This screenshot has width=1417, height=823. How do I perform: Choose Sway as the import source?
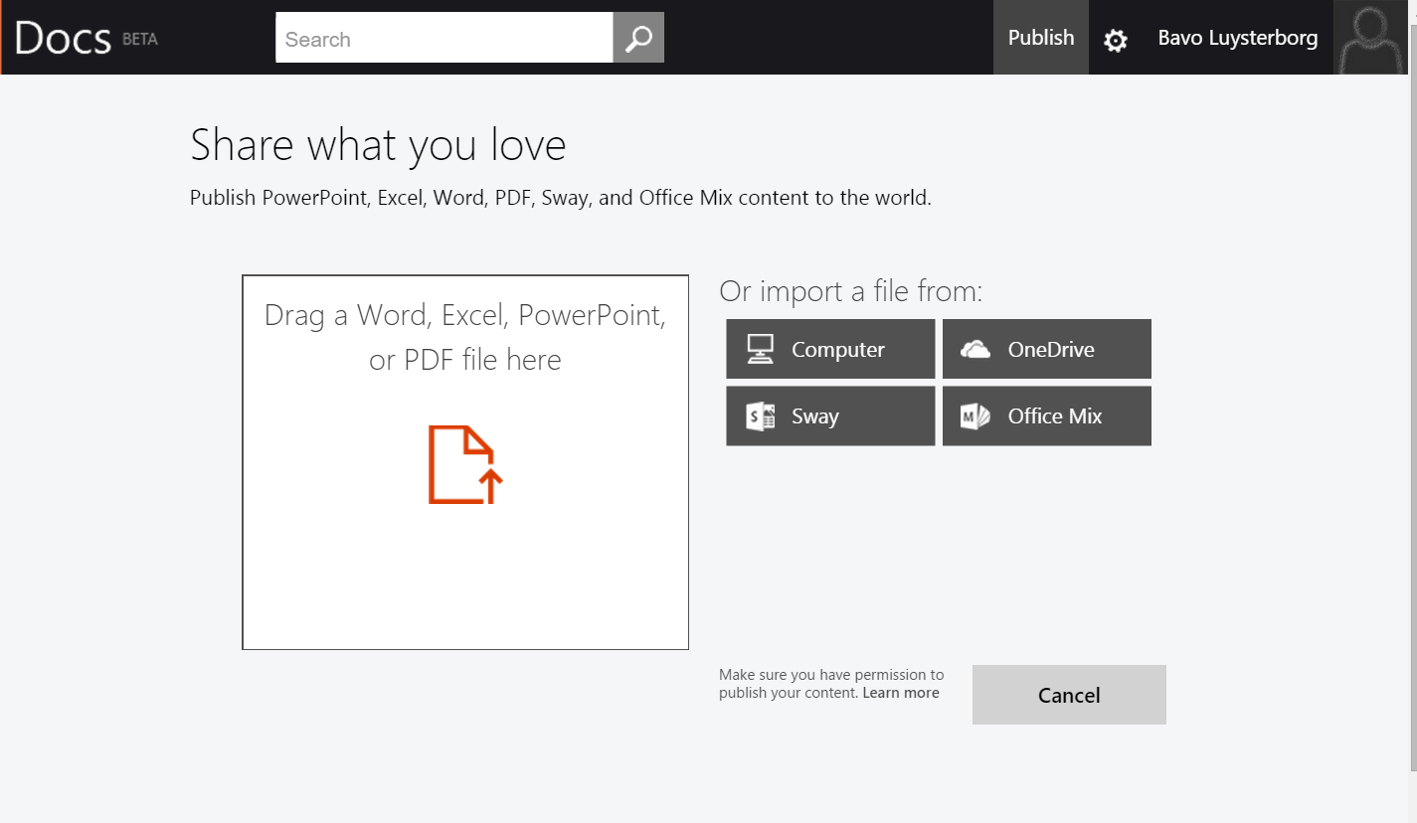pyautogui.click(x=830, y=415)
